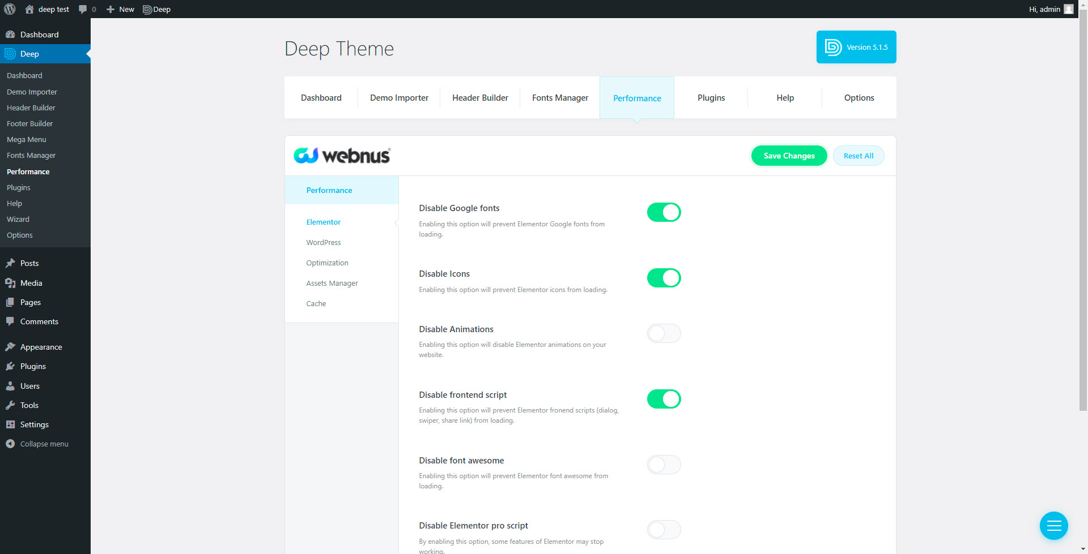Click the page vertical scrollbar
The width and height of the screenshot is (1088, 554).
click(1083, 209)
